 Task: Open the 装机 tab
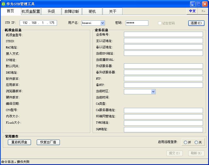[92, 11]
